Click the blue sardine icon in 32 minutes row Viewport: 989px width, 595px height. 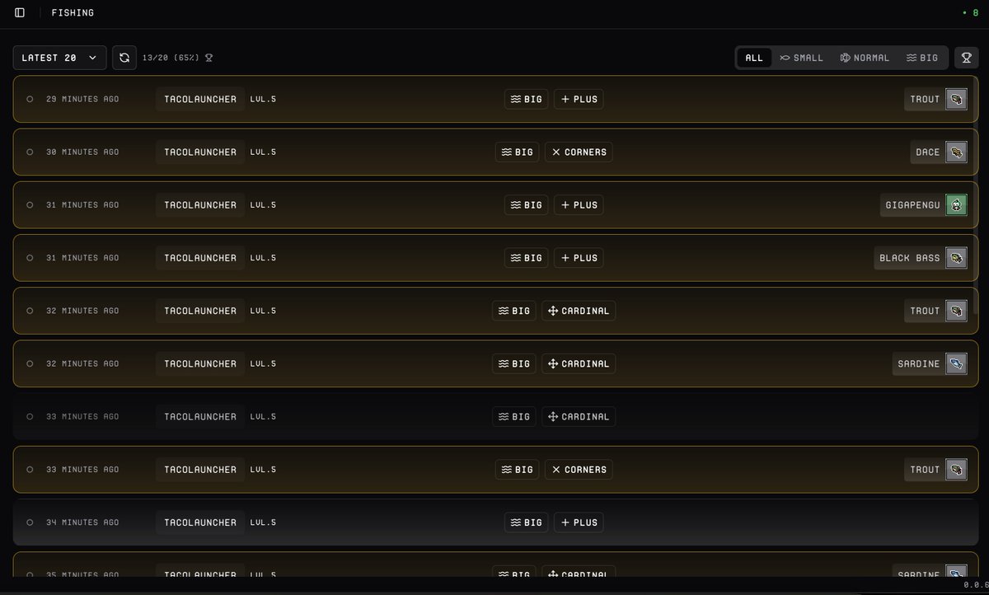(956, 363)
